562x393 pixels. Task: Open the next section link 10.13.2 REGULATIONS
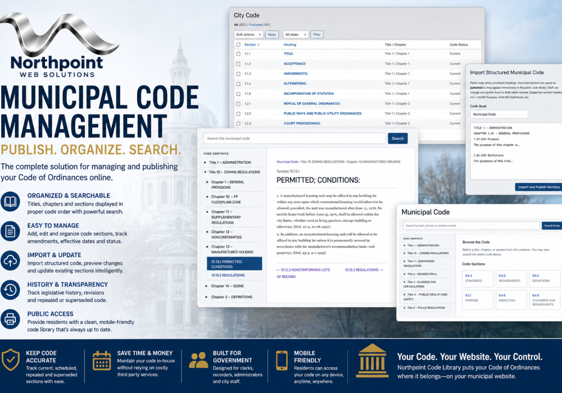pyautogui.click(x=364, y=270)
